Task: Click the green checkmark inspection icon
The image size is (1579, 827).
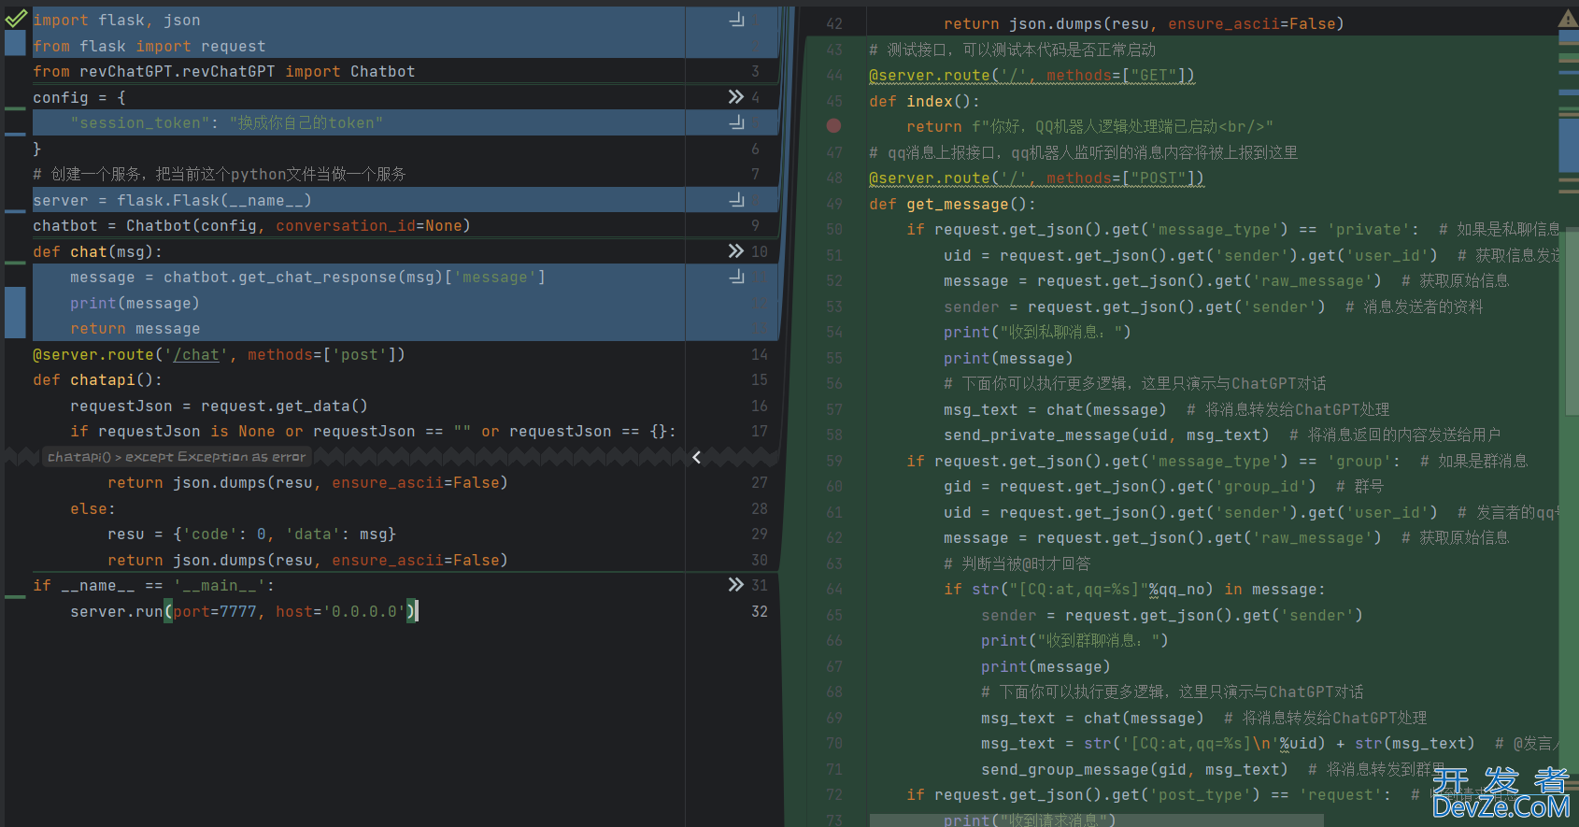Action: click(16, 19)
